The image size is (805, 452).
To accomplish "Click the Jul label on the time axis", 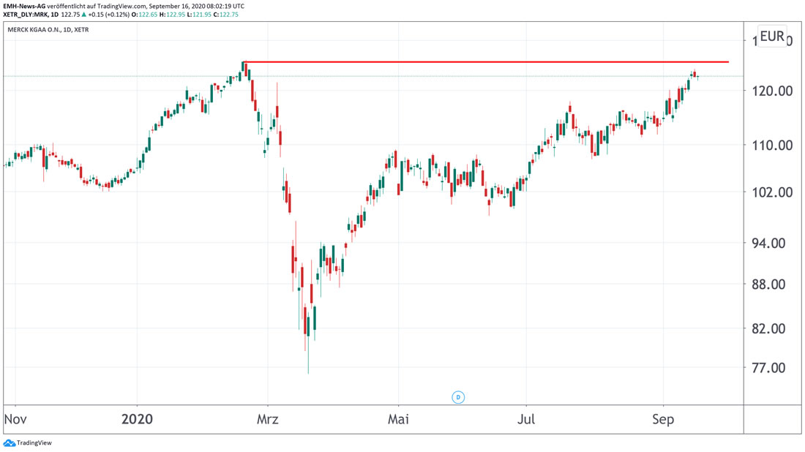I will tap(526, 420).
